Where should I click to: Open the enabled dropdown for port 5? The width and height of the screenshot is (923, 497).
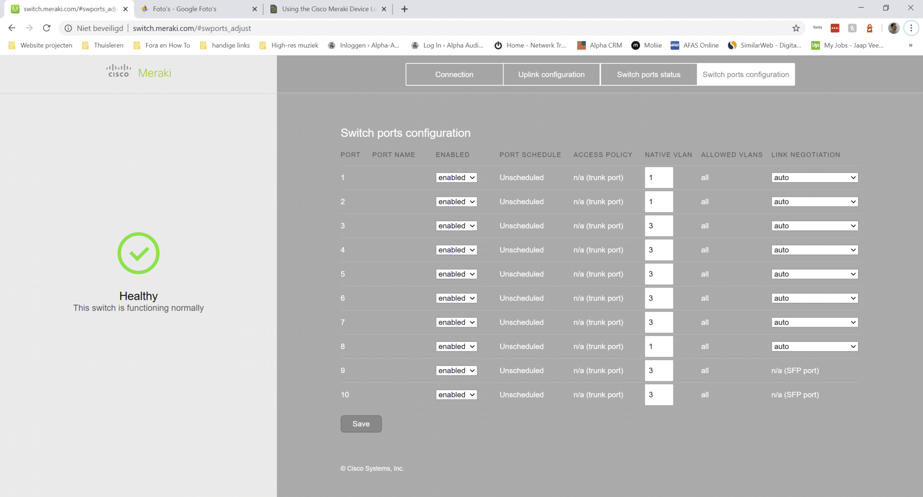[x=456, y=274]
